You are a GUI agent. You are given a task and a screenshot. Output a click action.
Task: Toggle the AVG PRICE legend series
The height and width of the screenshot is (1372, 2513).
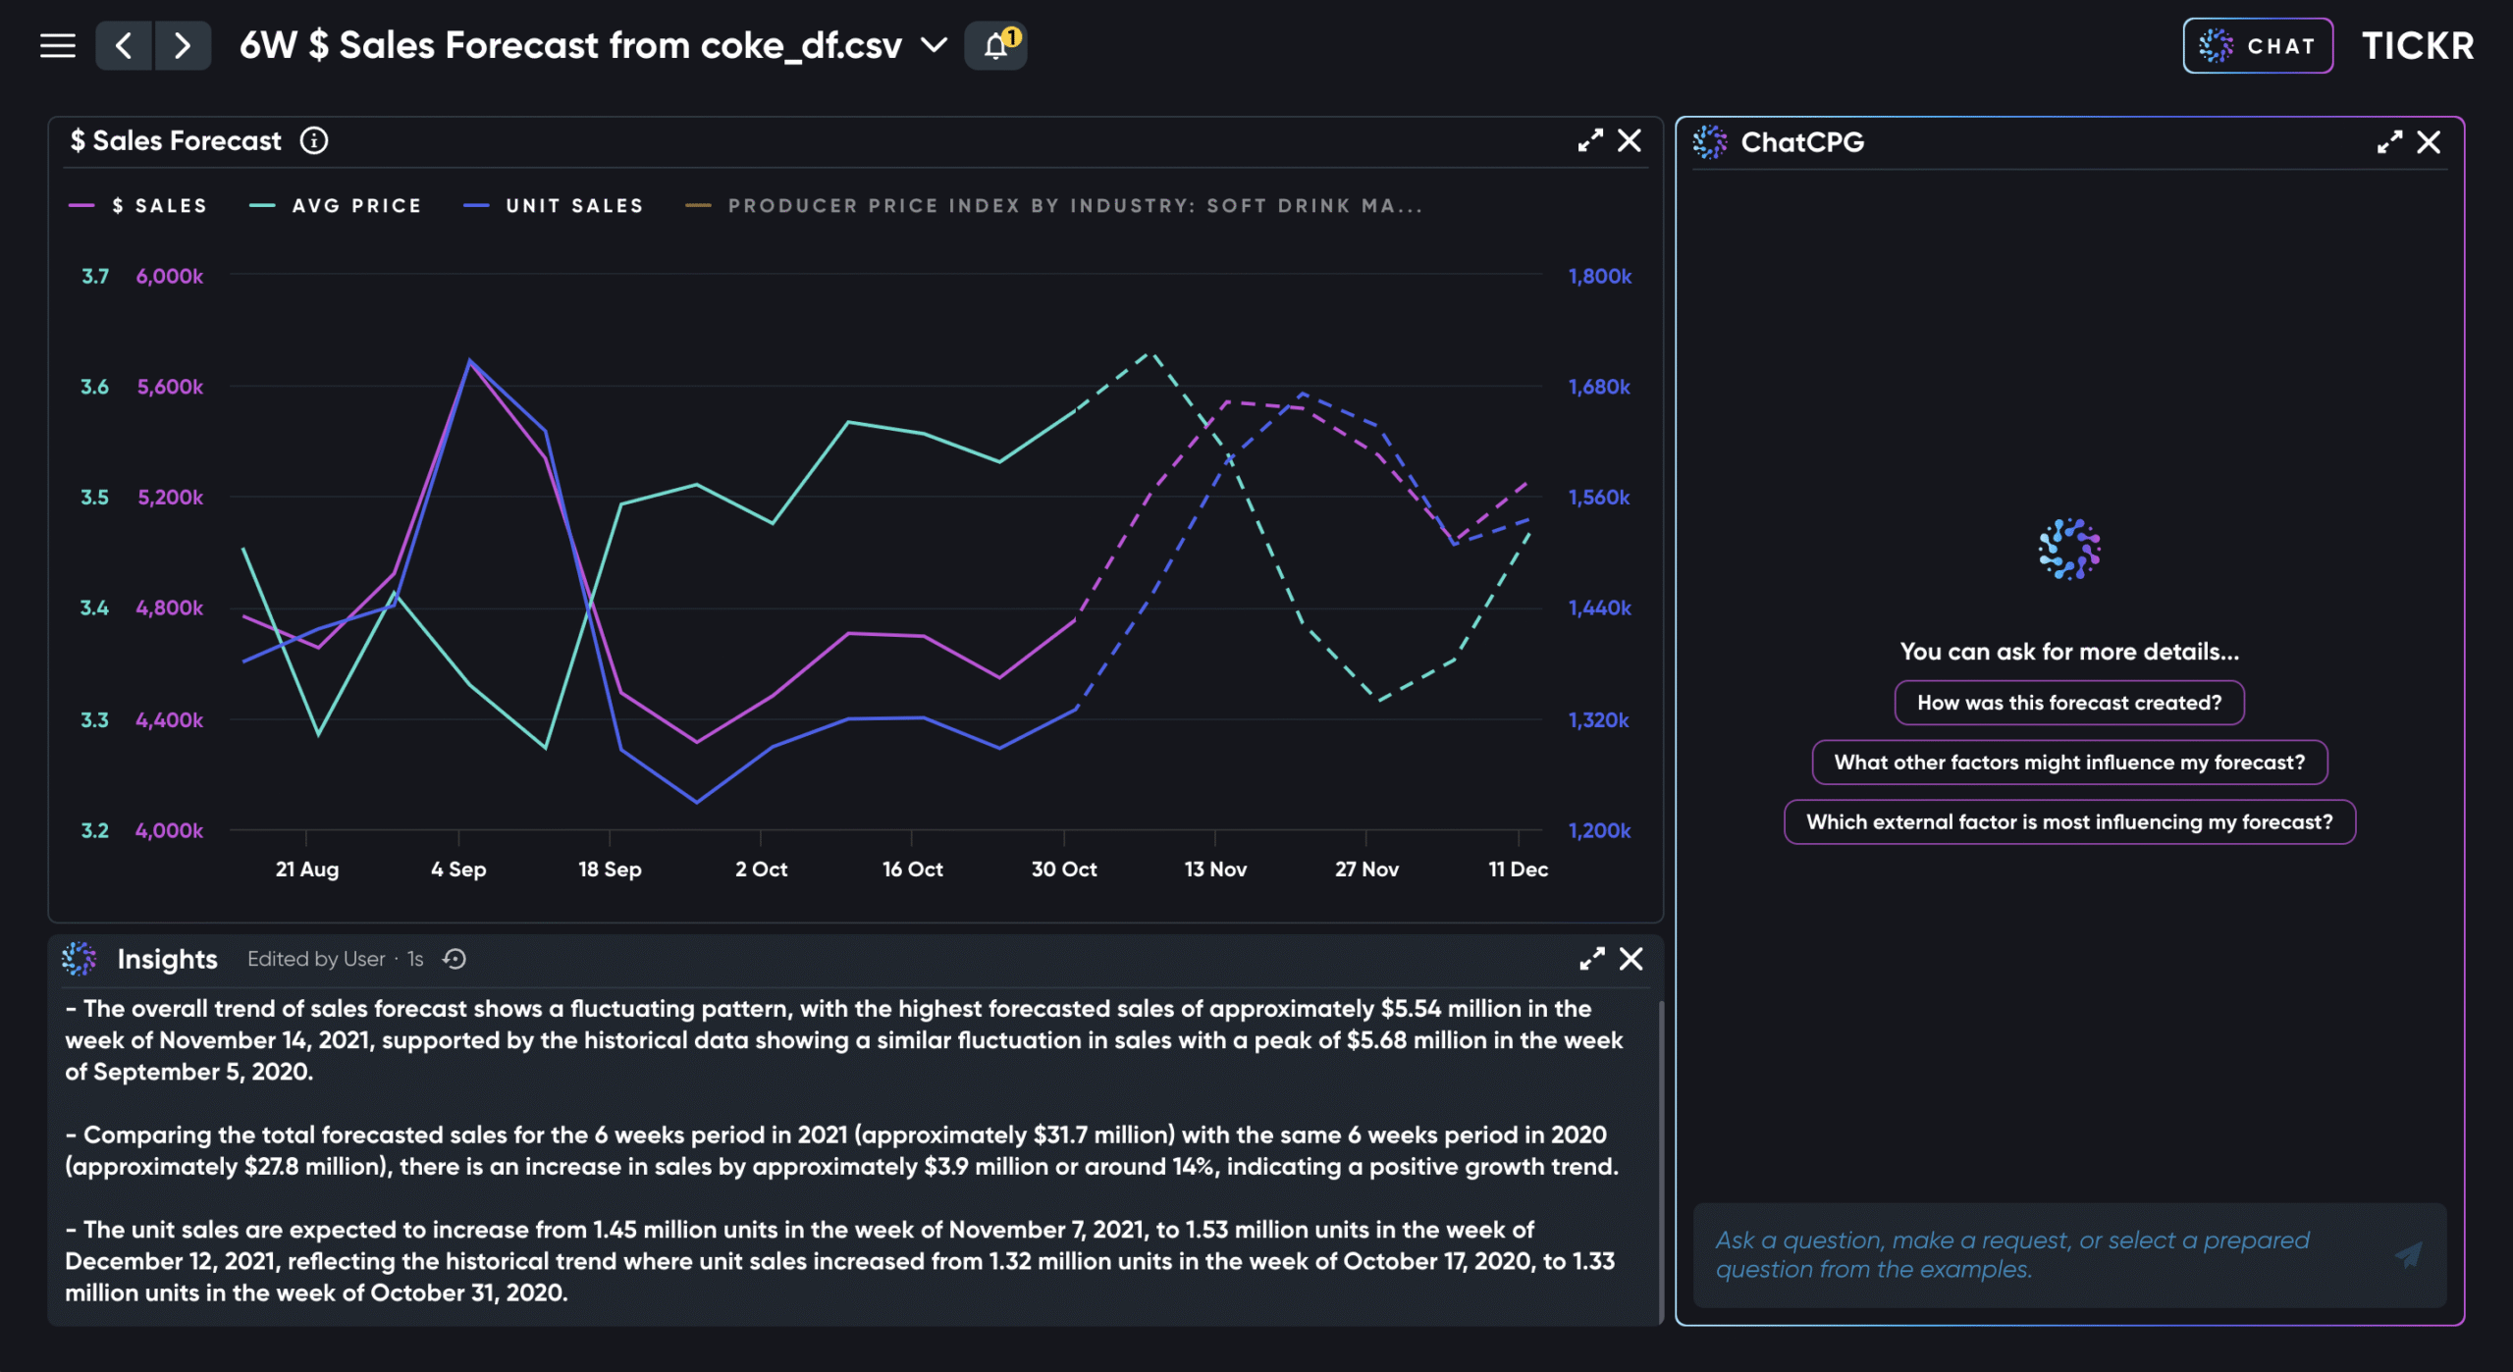point(336,206)
